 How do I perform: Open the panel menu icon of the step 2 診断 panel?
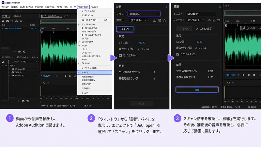(x=166, y=7)
